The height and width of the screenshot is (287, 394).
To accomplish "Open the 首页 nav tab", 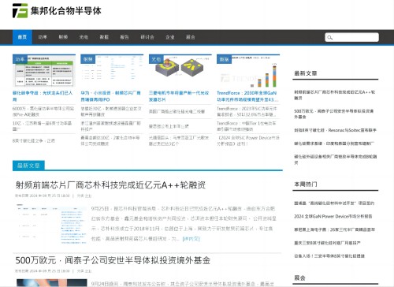I will (22, 37).
